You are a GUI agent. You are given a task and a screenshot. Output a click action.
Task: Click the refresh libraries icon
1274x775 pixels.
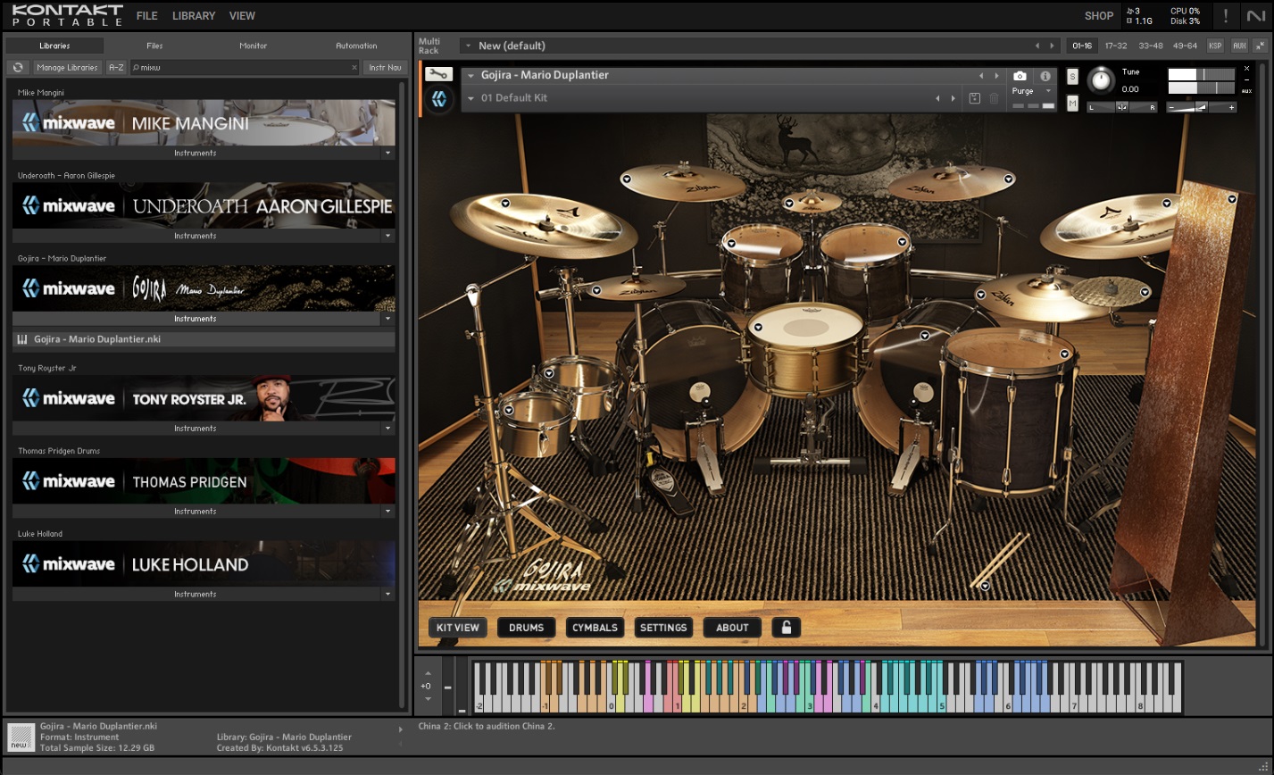[18, 67]
